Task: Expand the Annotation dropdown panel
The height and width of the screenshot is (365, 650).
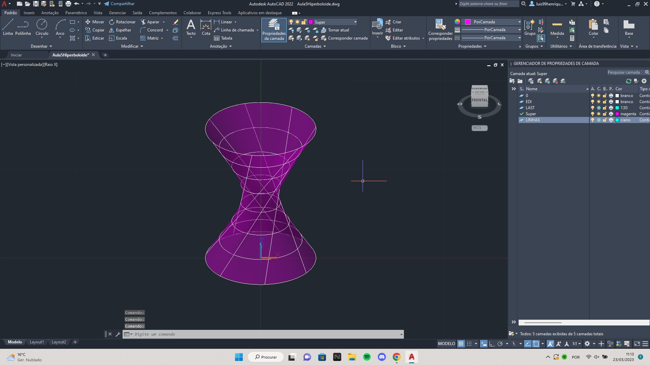Action: coord(232,46)
